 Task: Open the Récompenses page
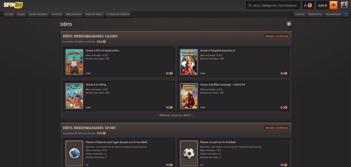[333, 14]
